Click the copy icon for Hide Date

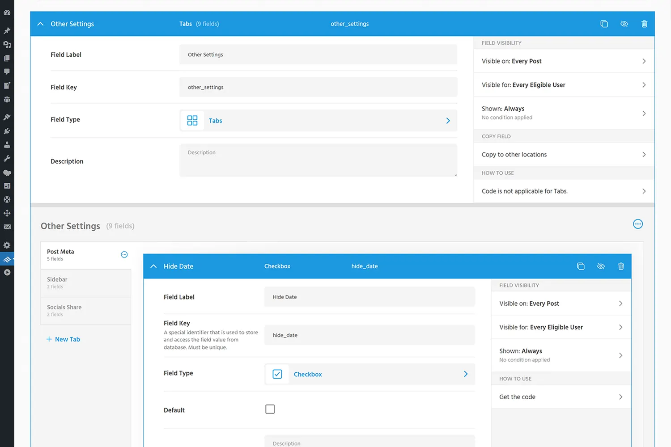tap(581, 266)
